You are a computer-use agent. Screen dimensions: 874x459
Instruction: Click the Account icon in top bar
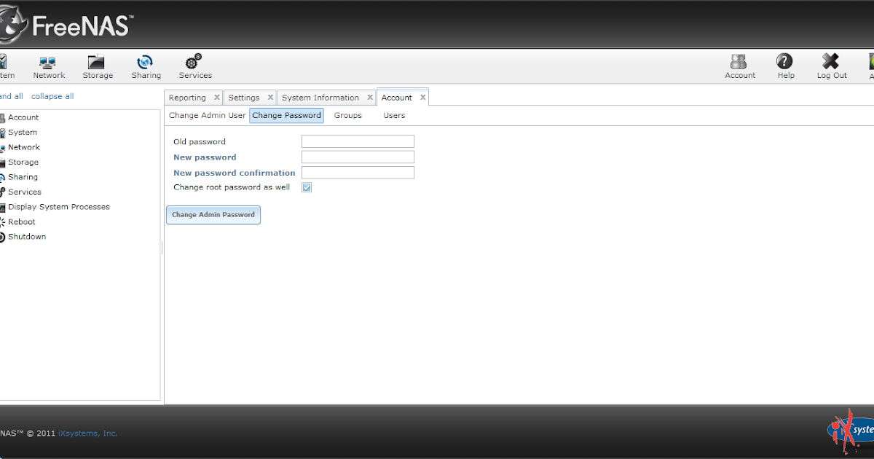(740, 67)
